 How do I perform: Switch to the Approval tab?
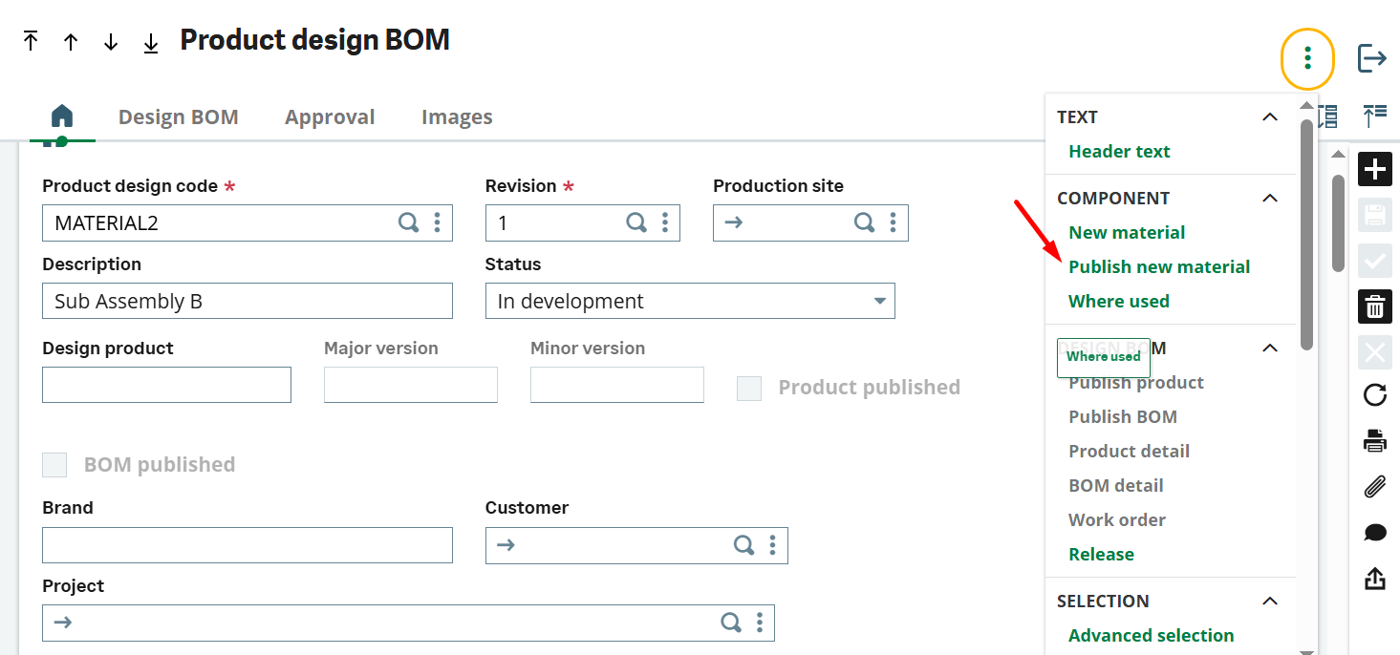point(330,117)
